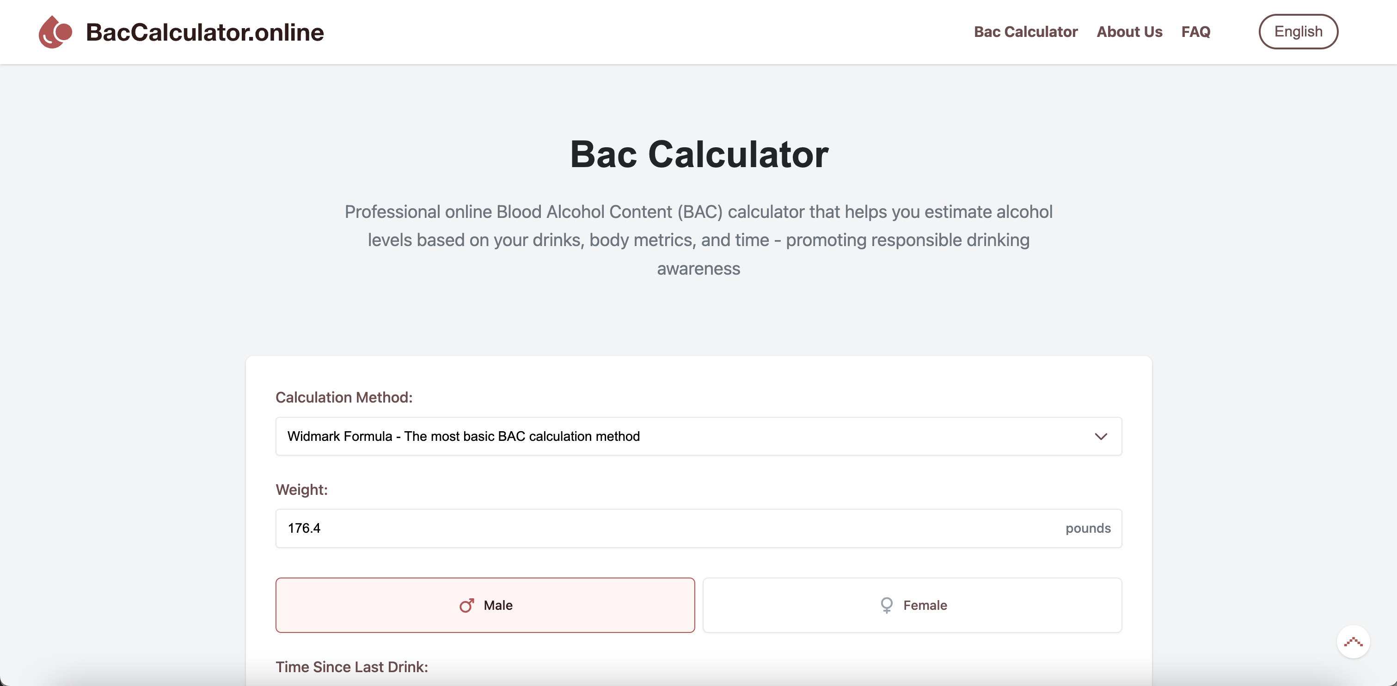1397x686 pixels.
Task: Click the male gender symbol icon
Action: pos(467,605)
